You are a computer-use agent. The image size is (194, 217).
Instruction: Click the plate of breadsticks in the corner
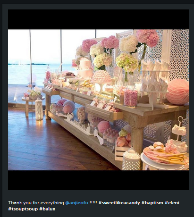point(165,156)
